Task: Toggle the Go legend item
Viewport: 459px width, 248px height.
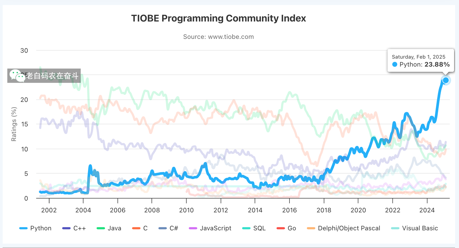Action: [286, 228]
